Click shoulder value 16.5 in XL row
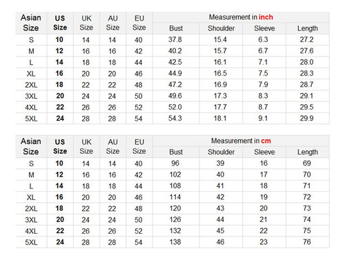This screenshot has width=345, height=260. 220,73
